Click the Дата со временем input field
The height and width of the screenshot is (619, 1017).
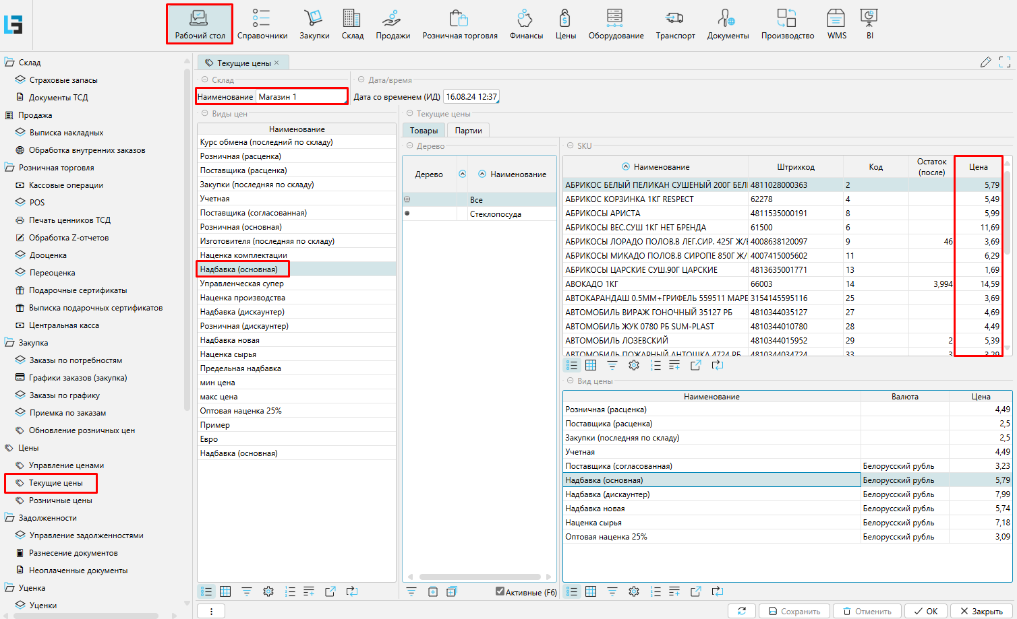(x=471, y=97)
